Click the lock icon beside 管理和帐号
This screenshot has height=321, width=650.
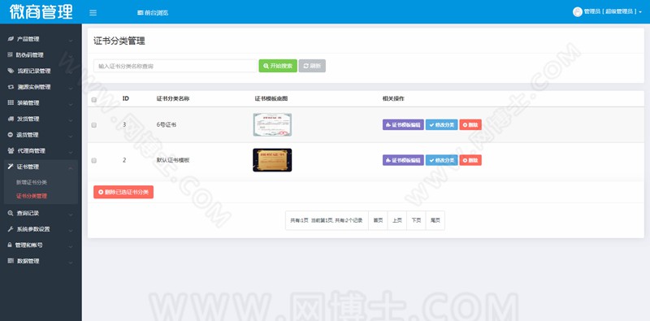point(10,245)
